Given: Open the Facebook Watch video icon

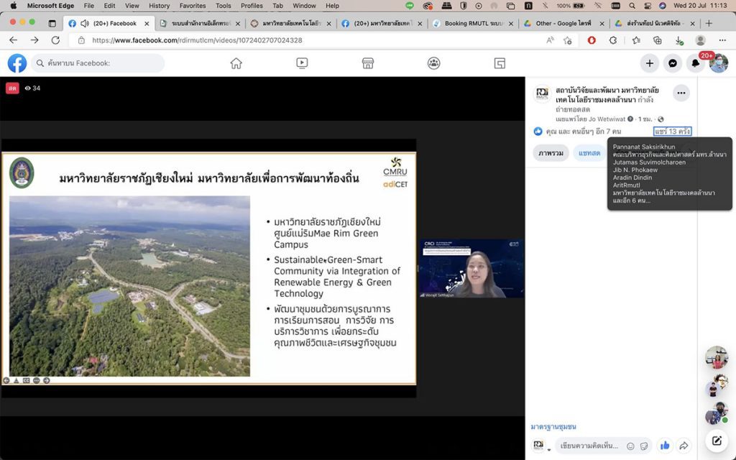Looking at the screenshot, I should (302, 63).
